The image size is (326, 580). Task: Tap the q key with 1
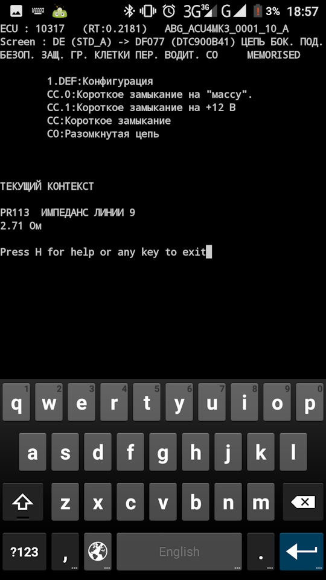tap(16, 402)
